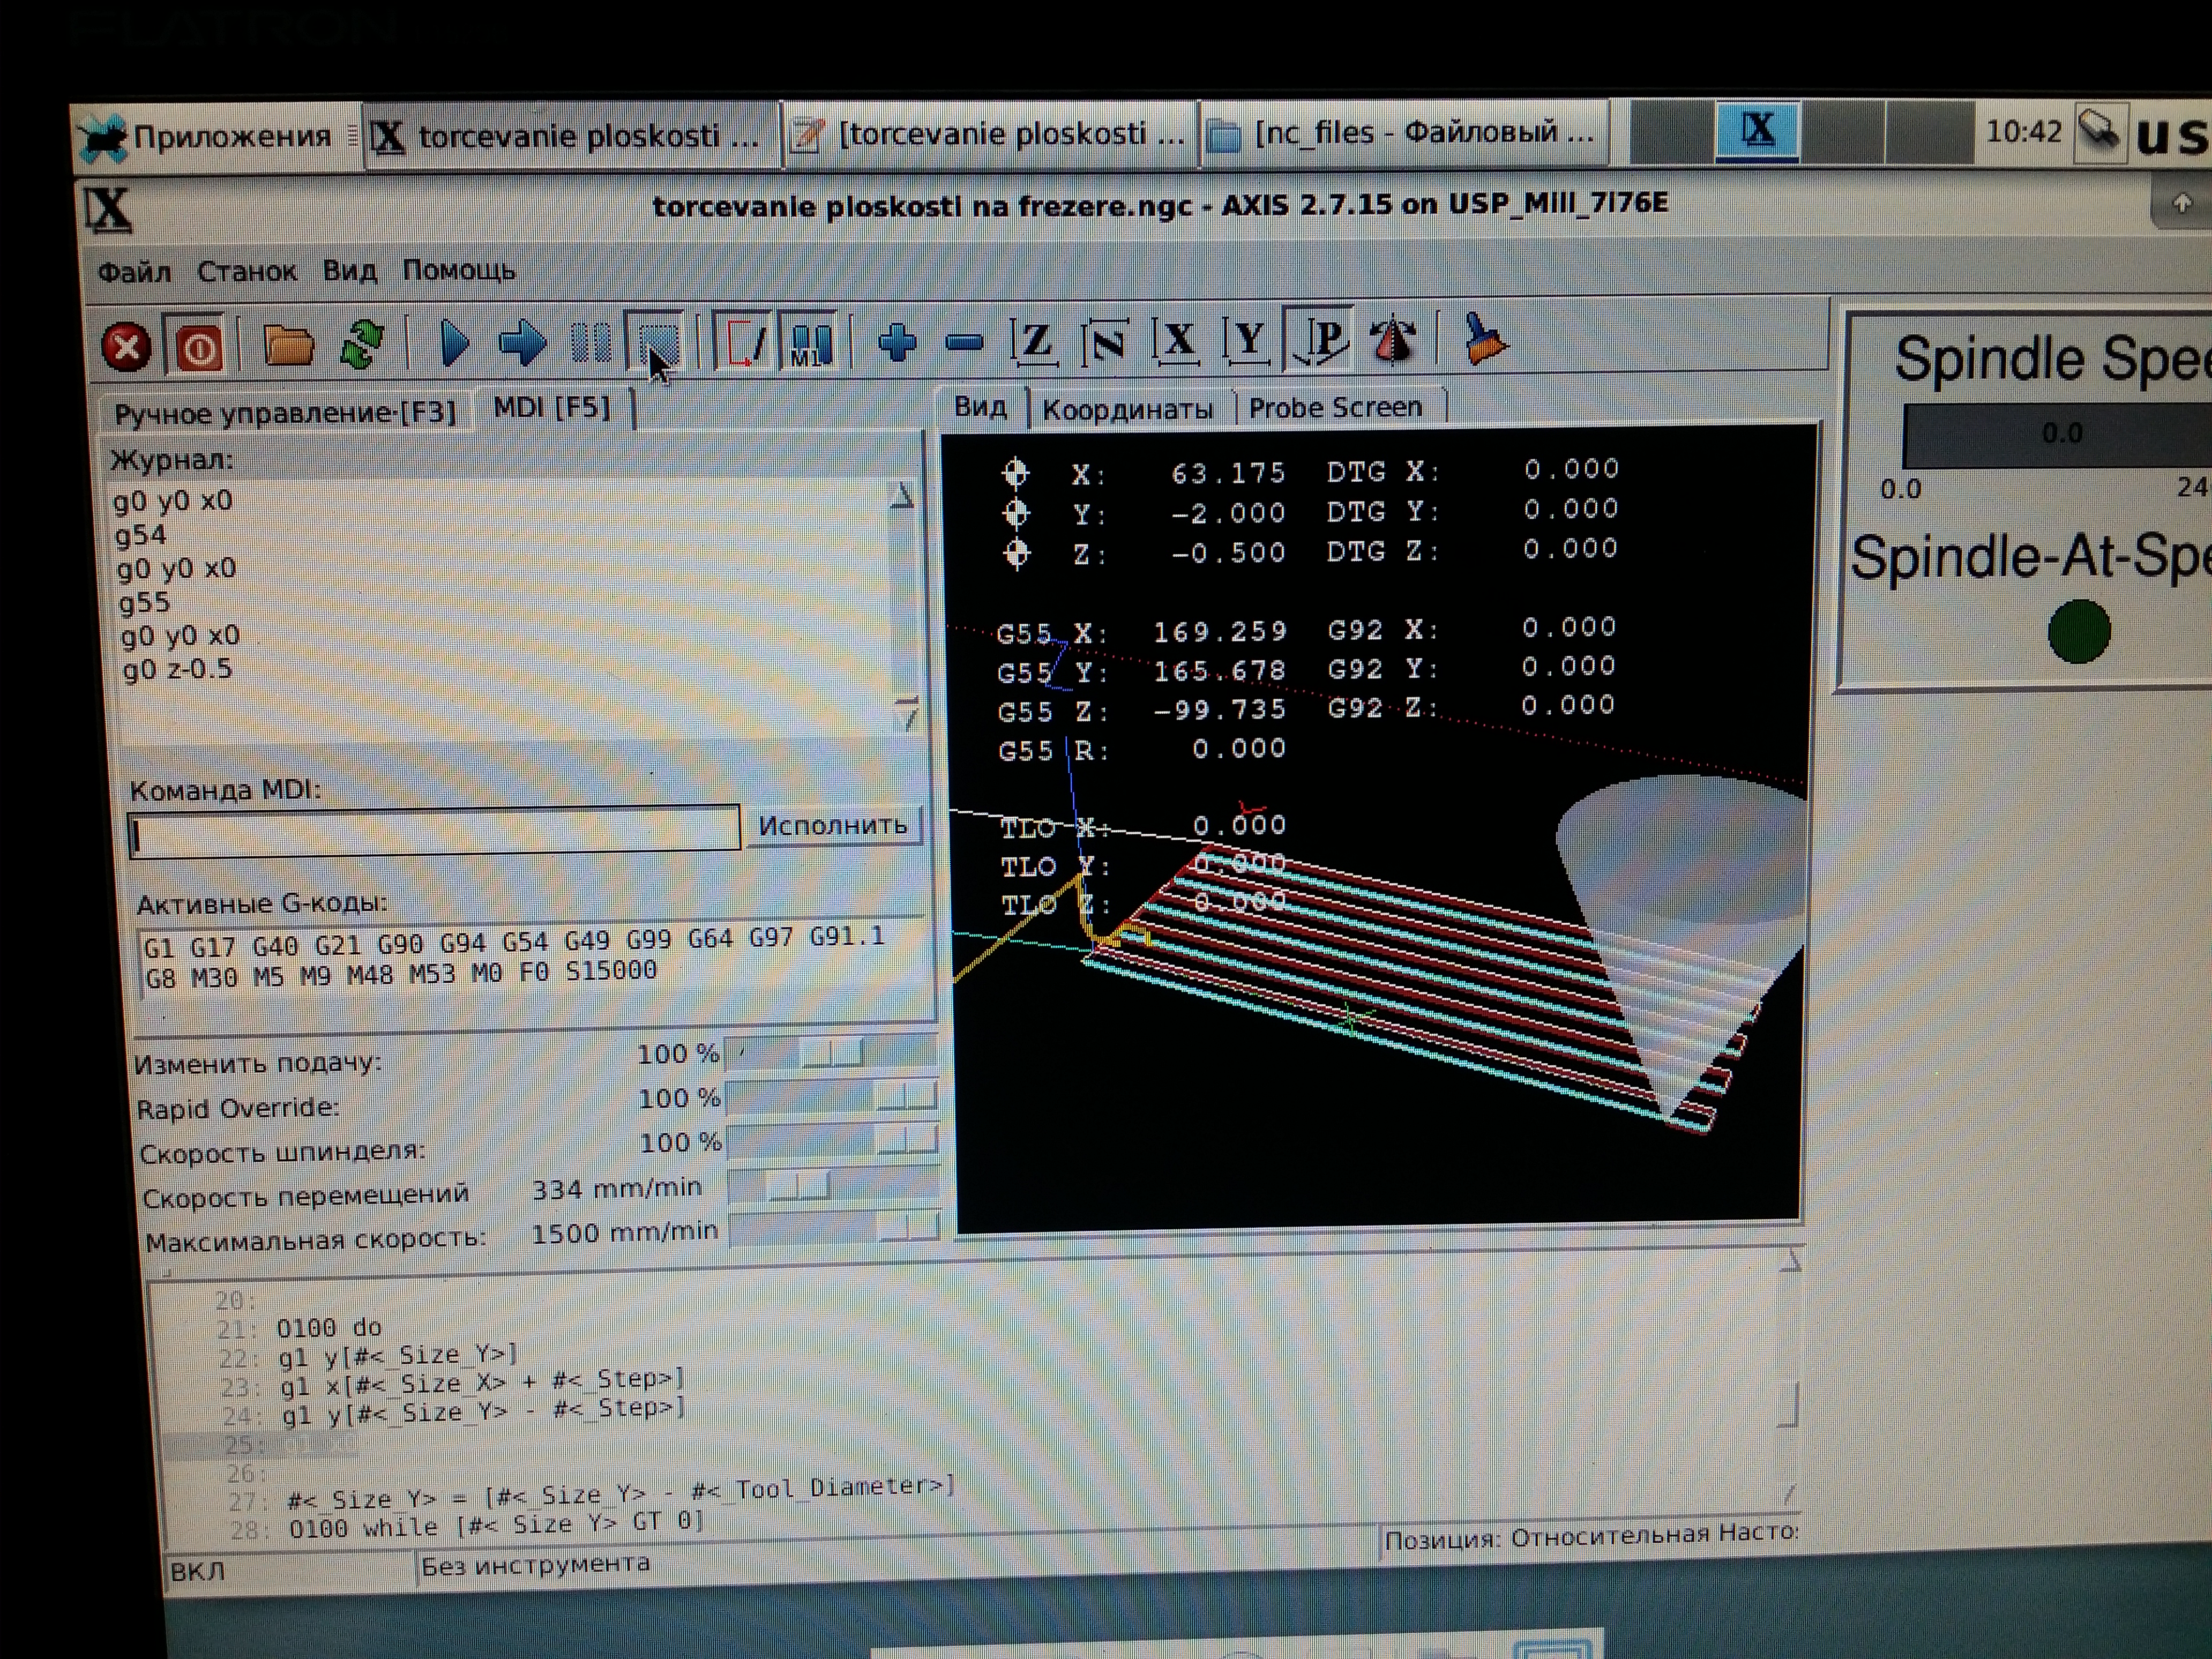Screen dimensions: 2212x1659
Task: Switch preview to Z top view
Action: pos(1034,341)
